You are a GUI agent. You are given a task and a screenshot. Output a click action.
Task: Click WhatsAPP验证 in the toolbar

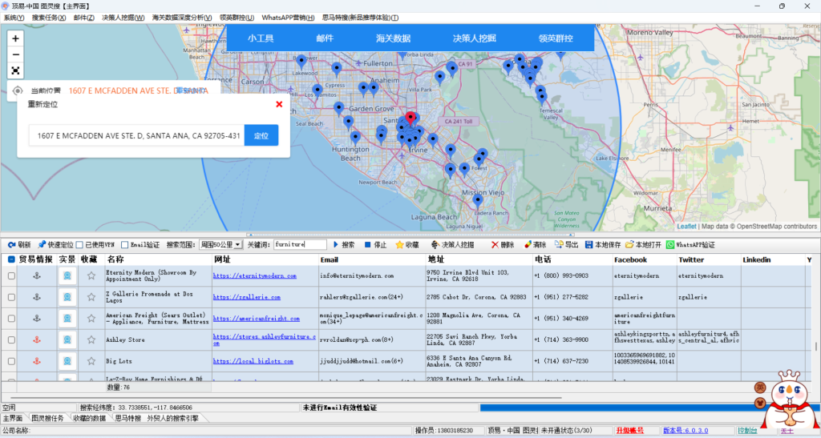(x=690, y=245)
